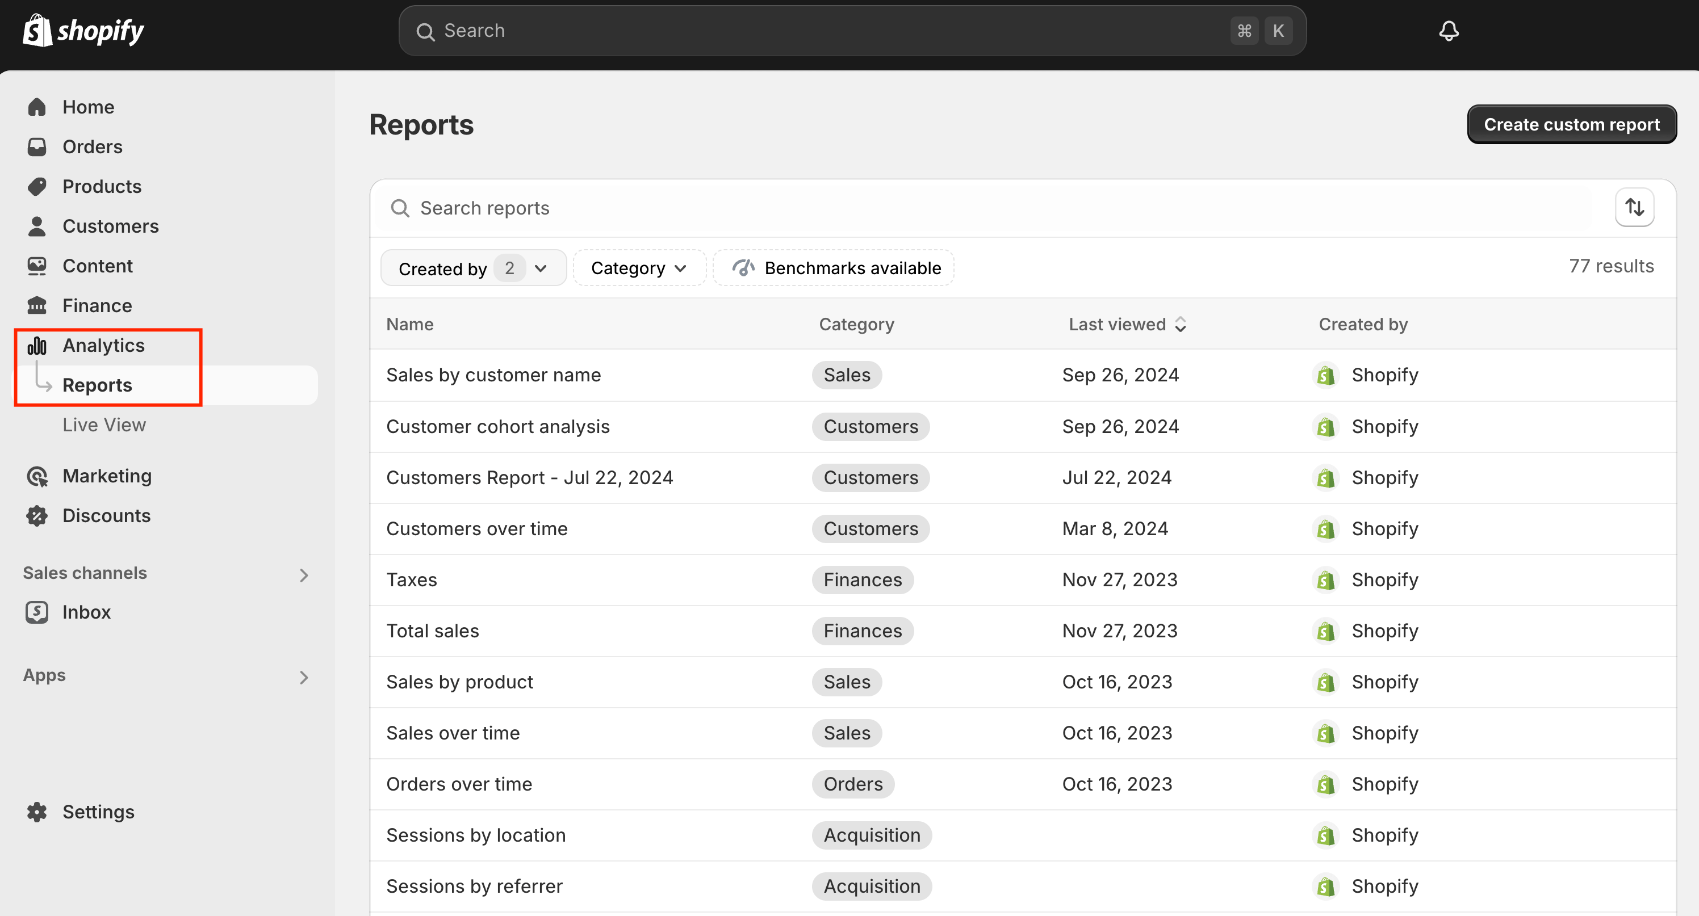Image resolution: width=1699 pixels, height=916 pixels.
Task: Click the Shopify logo in header
Action: point(84,31)
